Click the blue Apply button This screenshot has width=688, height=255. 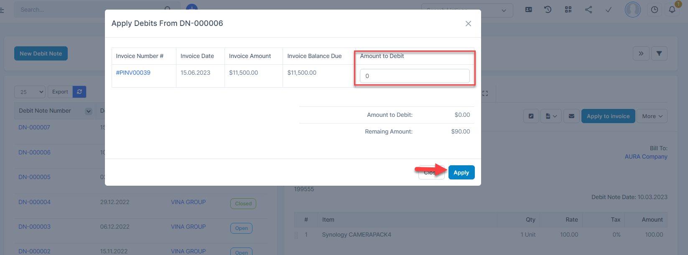461,172
